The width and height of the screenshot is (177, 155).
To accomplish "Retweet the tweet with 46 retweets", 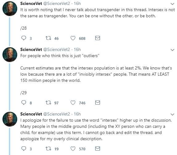I will tap(48, 38).
